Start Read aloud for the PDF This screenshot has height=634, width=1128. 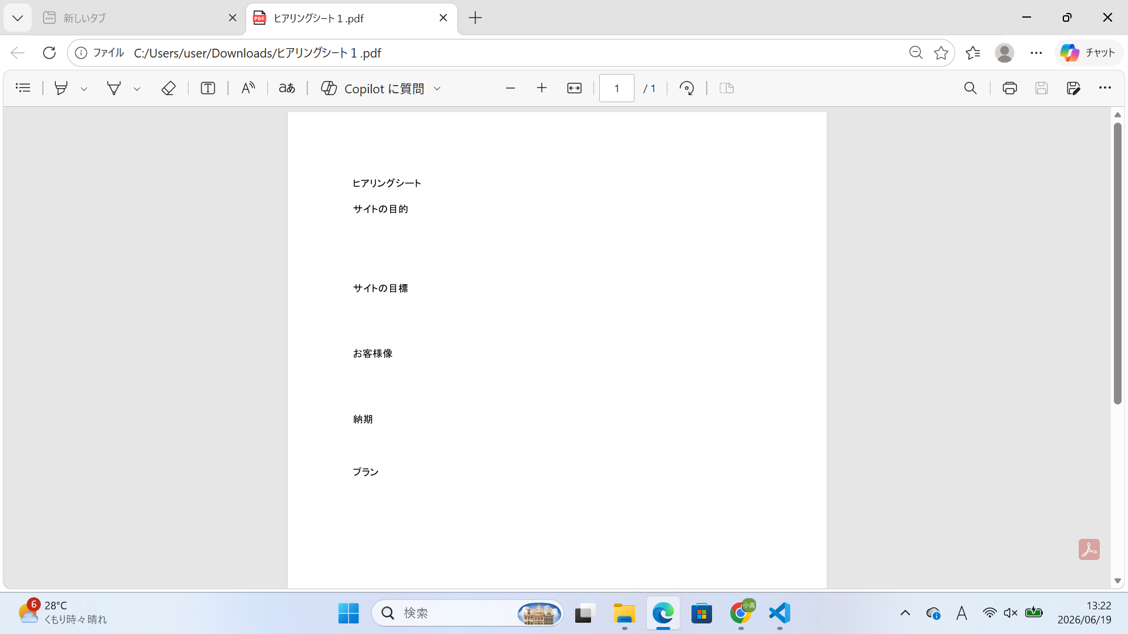(x=248, y=88)
